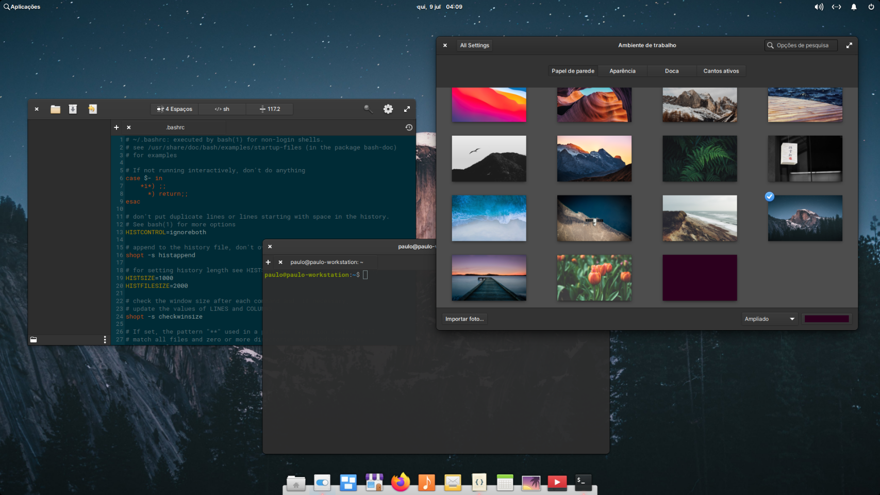Image resolution: width=880 pixels, height=495 pixels.
Task: Click the checkmarked mountain wallpaper thumbnail
Action: (805, 218)
